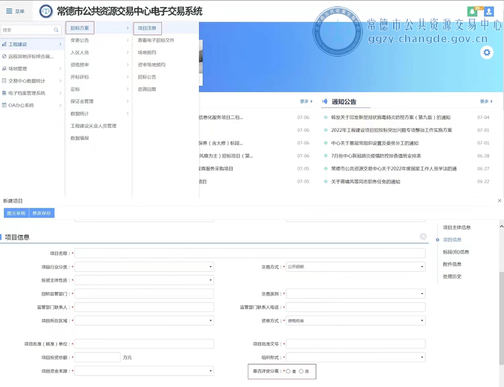Click 更多 link beside 通知公告
This screenshot has height=387, width=504.
[x=486, y=101]
